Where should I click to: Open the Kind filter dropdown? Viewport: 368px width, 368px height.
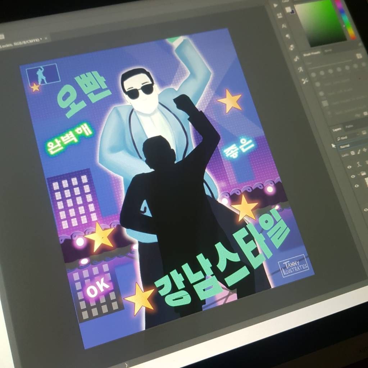349,137
